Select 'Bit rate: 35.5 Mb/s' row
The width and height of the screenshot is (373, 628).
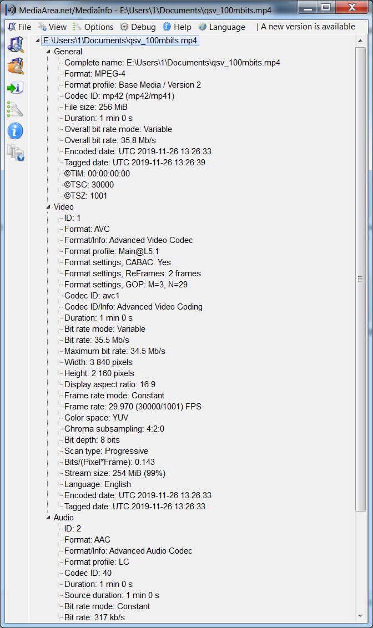coord(97,340)
